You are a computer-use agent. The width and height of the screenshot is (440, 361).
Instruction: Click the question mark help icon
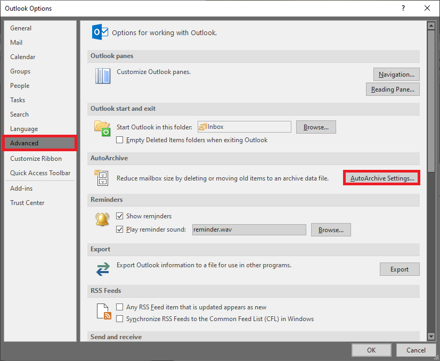pos(403,8)
